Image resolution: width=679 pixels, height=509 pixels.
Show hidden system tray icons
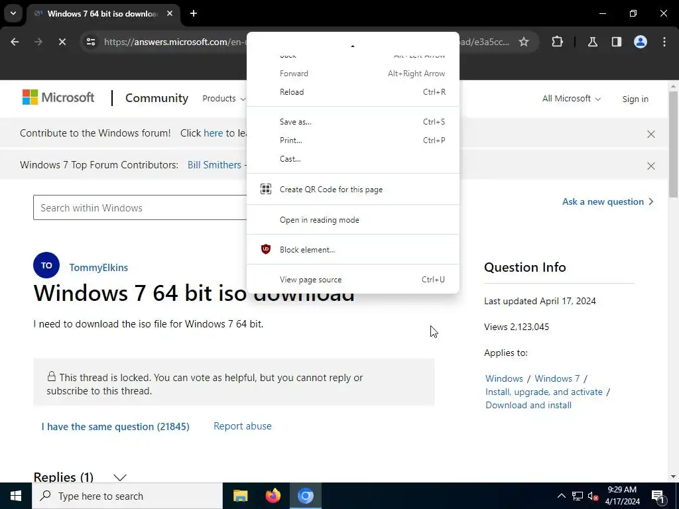tap(561, 496)
